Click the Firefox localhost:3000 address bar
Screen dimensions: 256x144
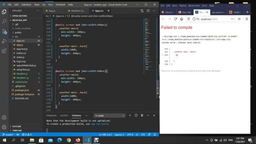211,19
